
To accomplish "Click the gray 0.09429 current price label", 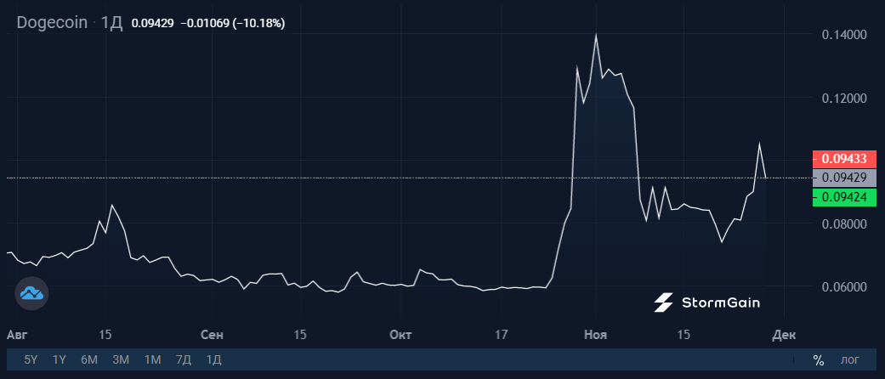I will (844, 178).
